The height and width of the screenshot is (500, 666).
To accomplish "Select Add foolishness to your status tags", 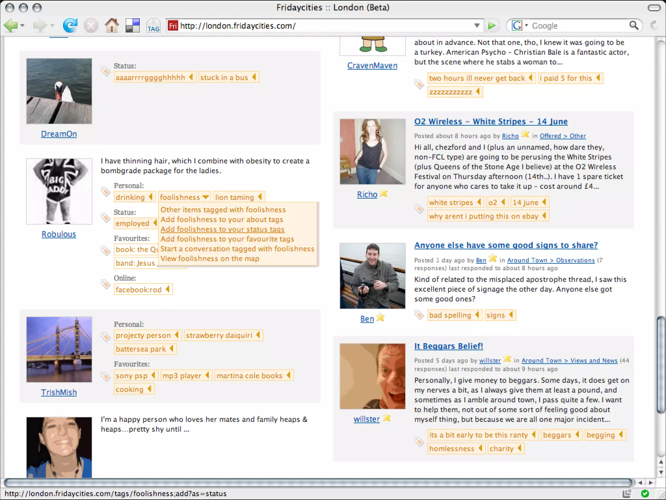I will [222, 229].
